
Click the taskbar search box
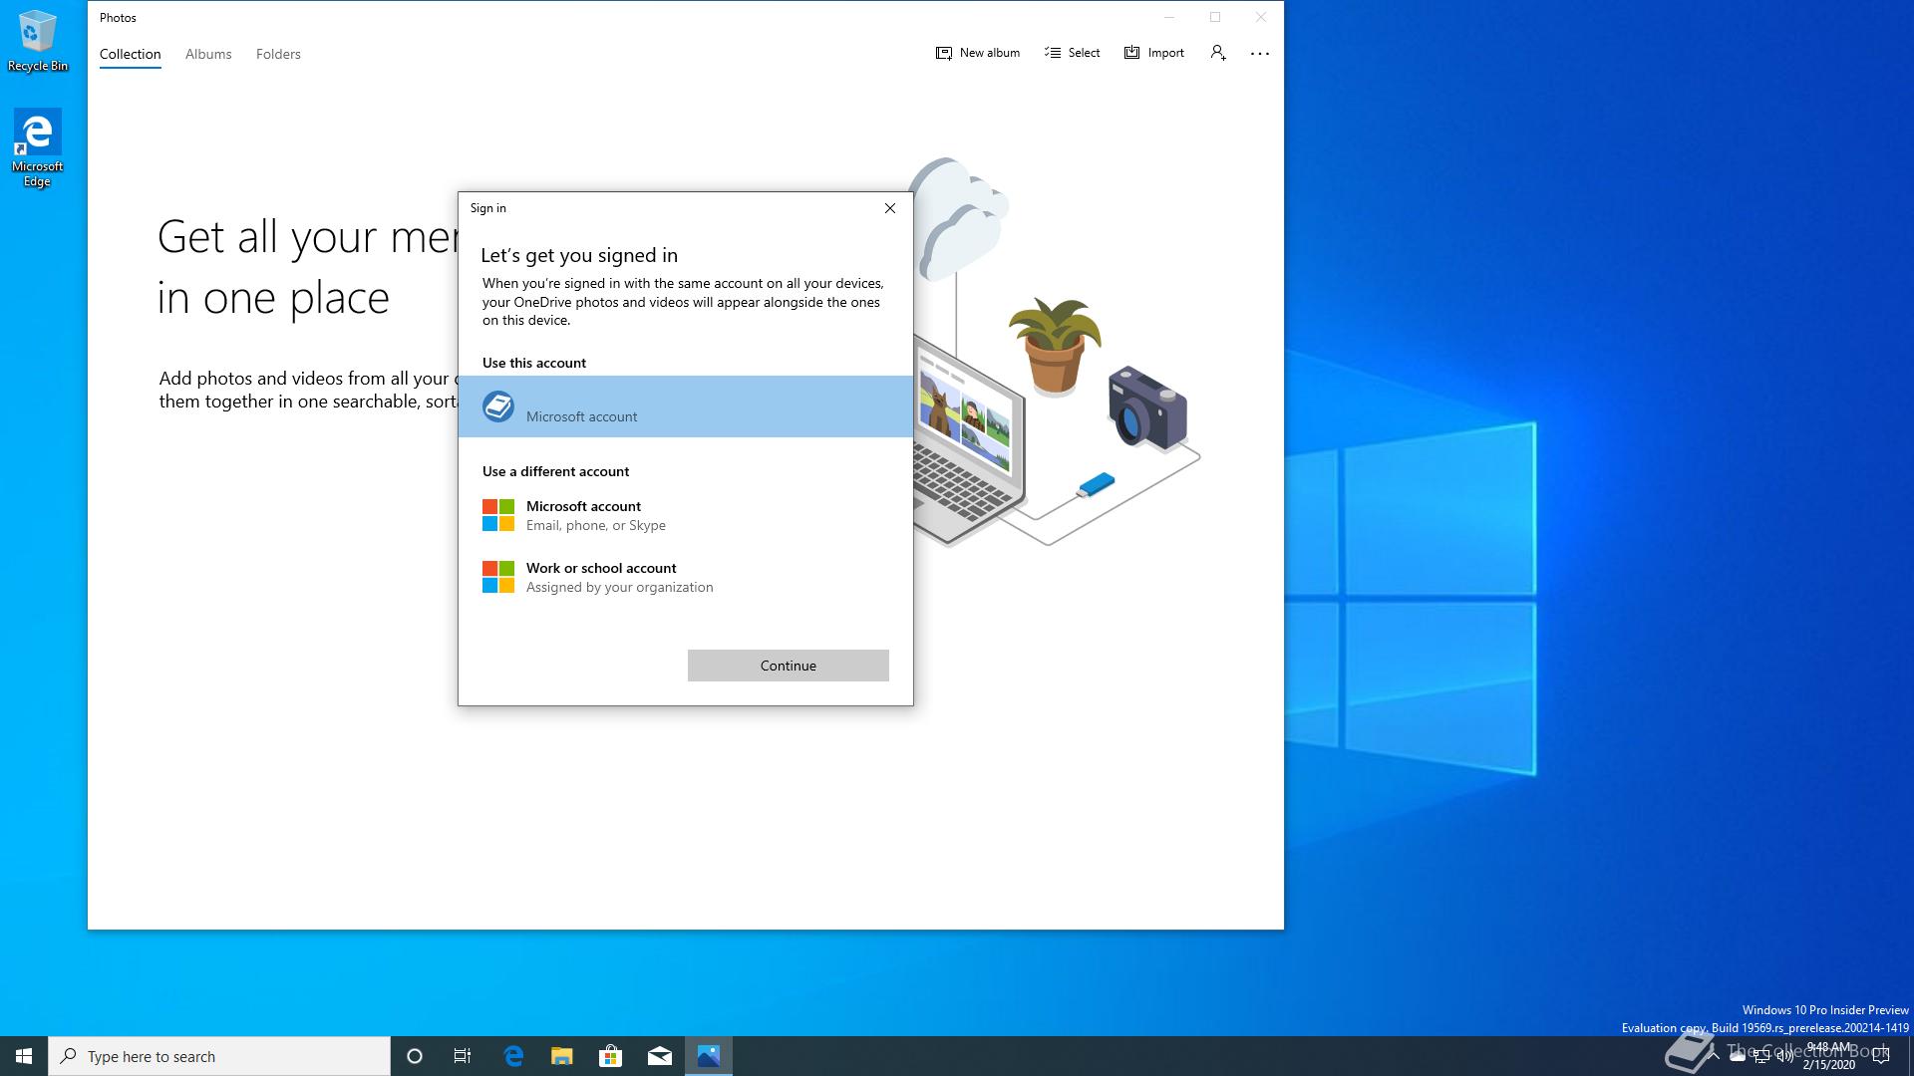point(219,1056)
